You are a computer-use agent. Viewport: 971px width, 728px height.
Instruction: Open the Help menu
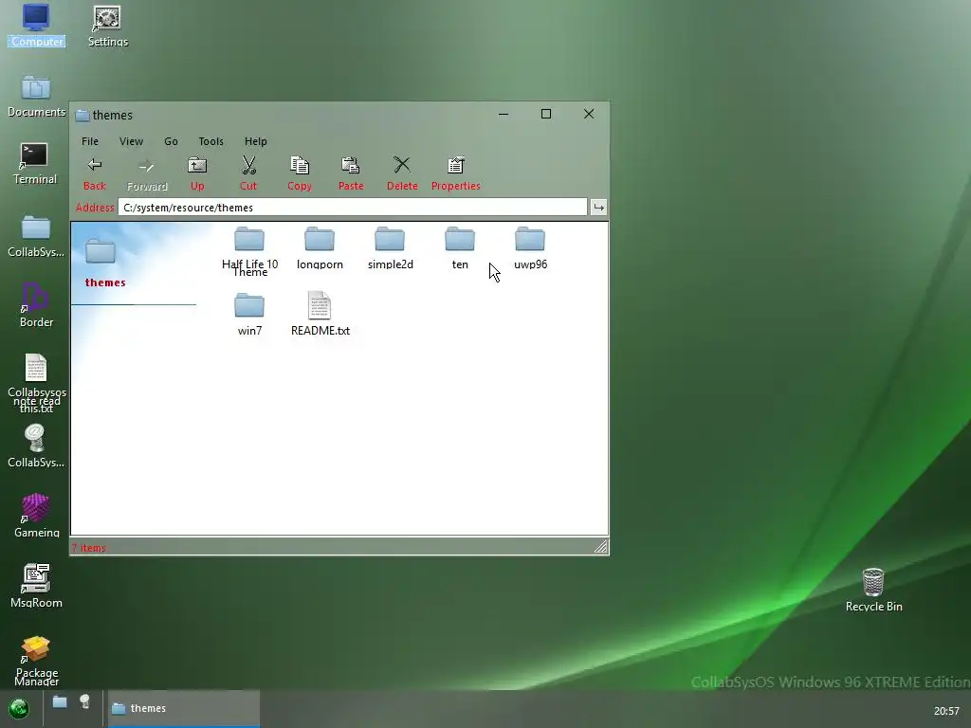(x=255, y=141)
